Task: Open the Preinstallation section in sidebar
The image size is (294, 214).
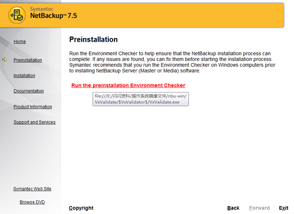Action: (x=28, y=60)
